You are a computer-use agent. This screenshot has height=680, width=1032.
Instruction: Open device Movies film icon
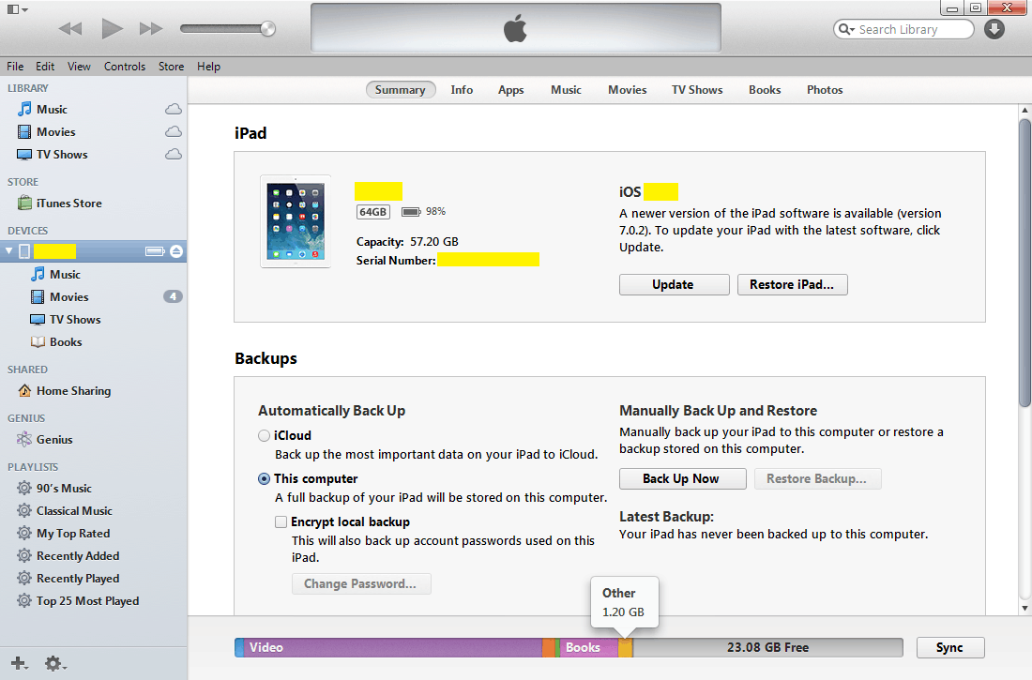(38, 297)
